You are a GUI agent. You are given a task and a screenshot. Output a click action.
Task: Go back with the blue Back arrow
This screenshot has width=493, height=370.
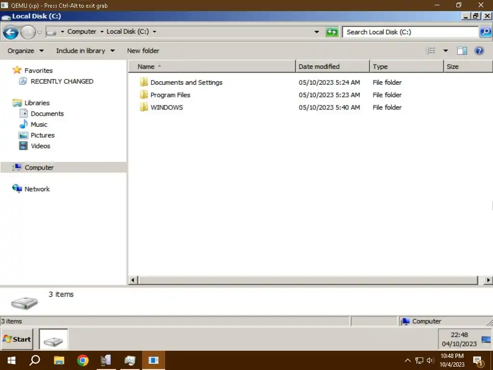11,32
